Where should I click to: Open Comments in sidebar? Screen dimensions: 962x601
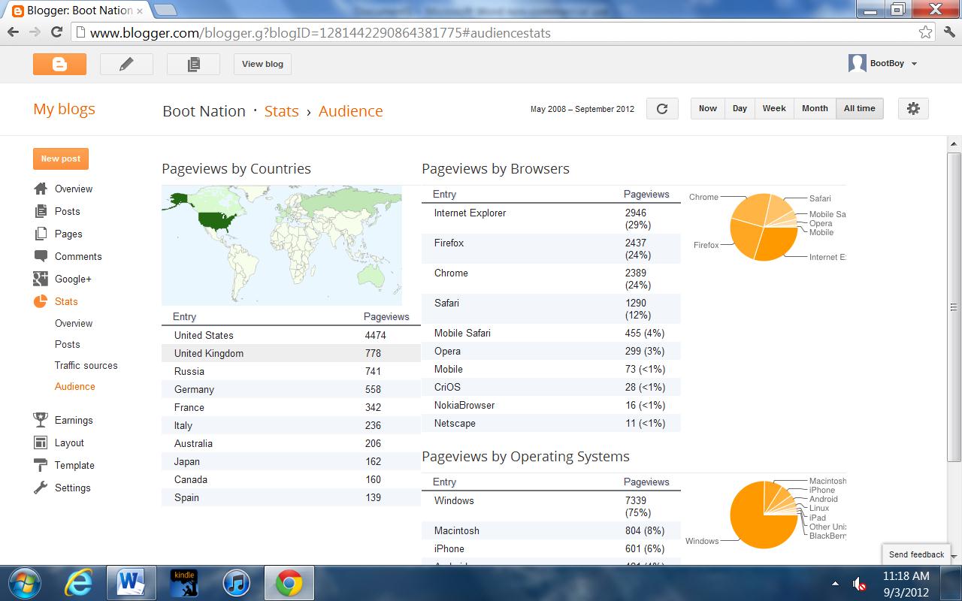(78, 256)
